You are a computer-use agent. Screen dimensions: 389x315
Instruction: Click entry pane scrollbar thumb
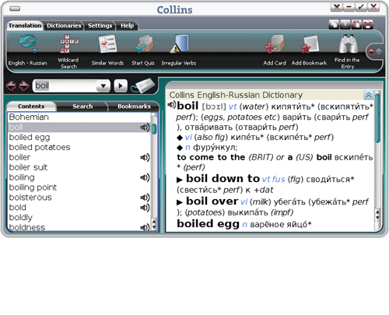click(x=378, y=118)
